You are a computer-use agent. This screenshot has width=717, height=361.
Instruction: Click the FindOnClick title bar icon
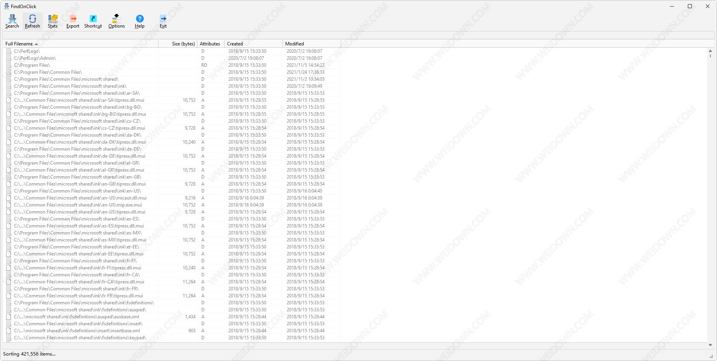(7, 6)
